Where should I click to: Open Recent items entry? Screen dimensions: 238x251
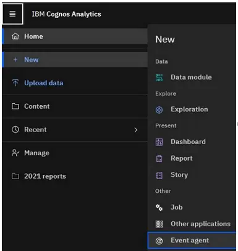[x=75, y=130]
